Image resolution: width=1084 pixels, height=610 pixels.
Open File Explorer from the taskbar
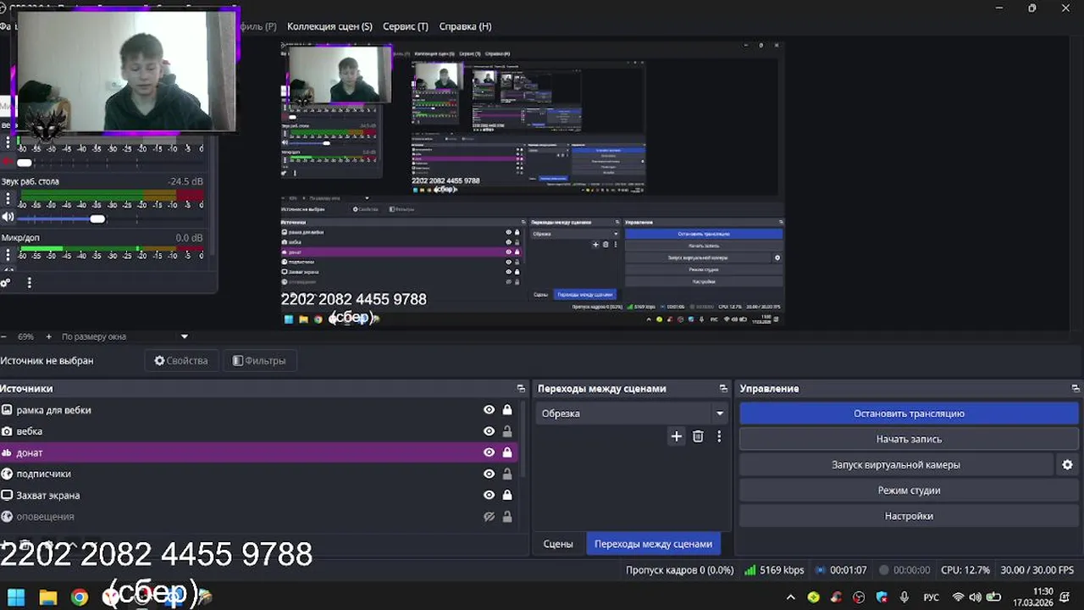click(48, 597)
